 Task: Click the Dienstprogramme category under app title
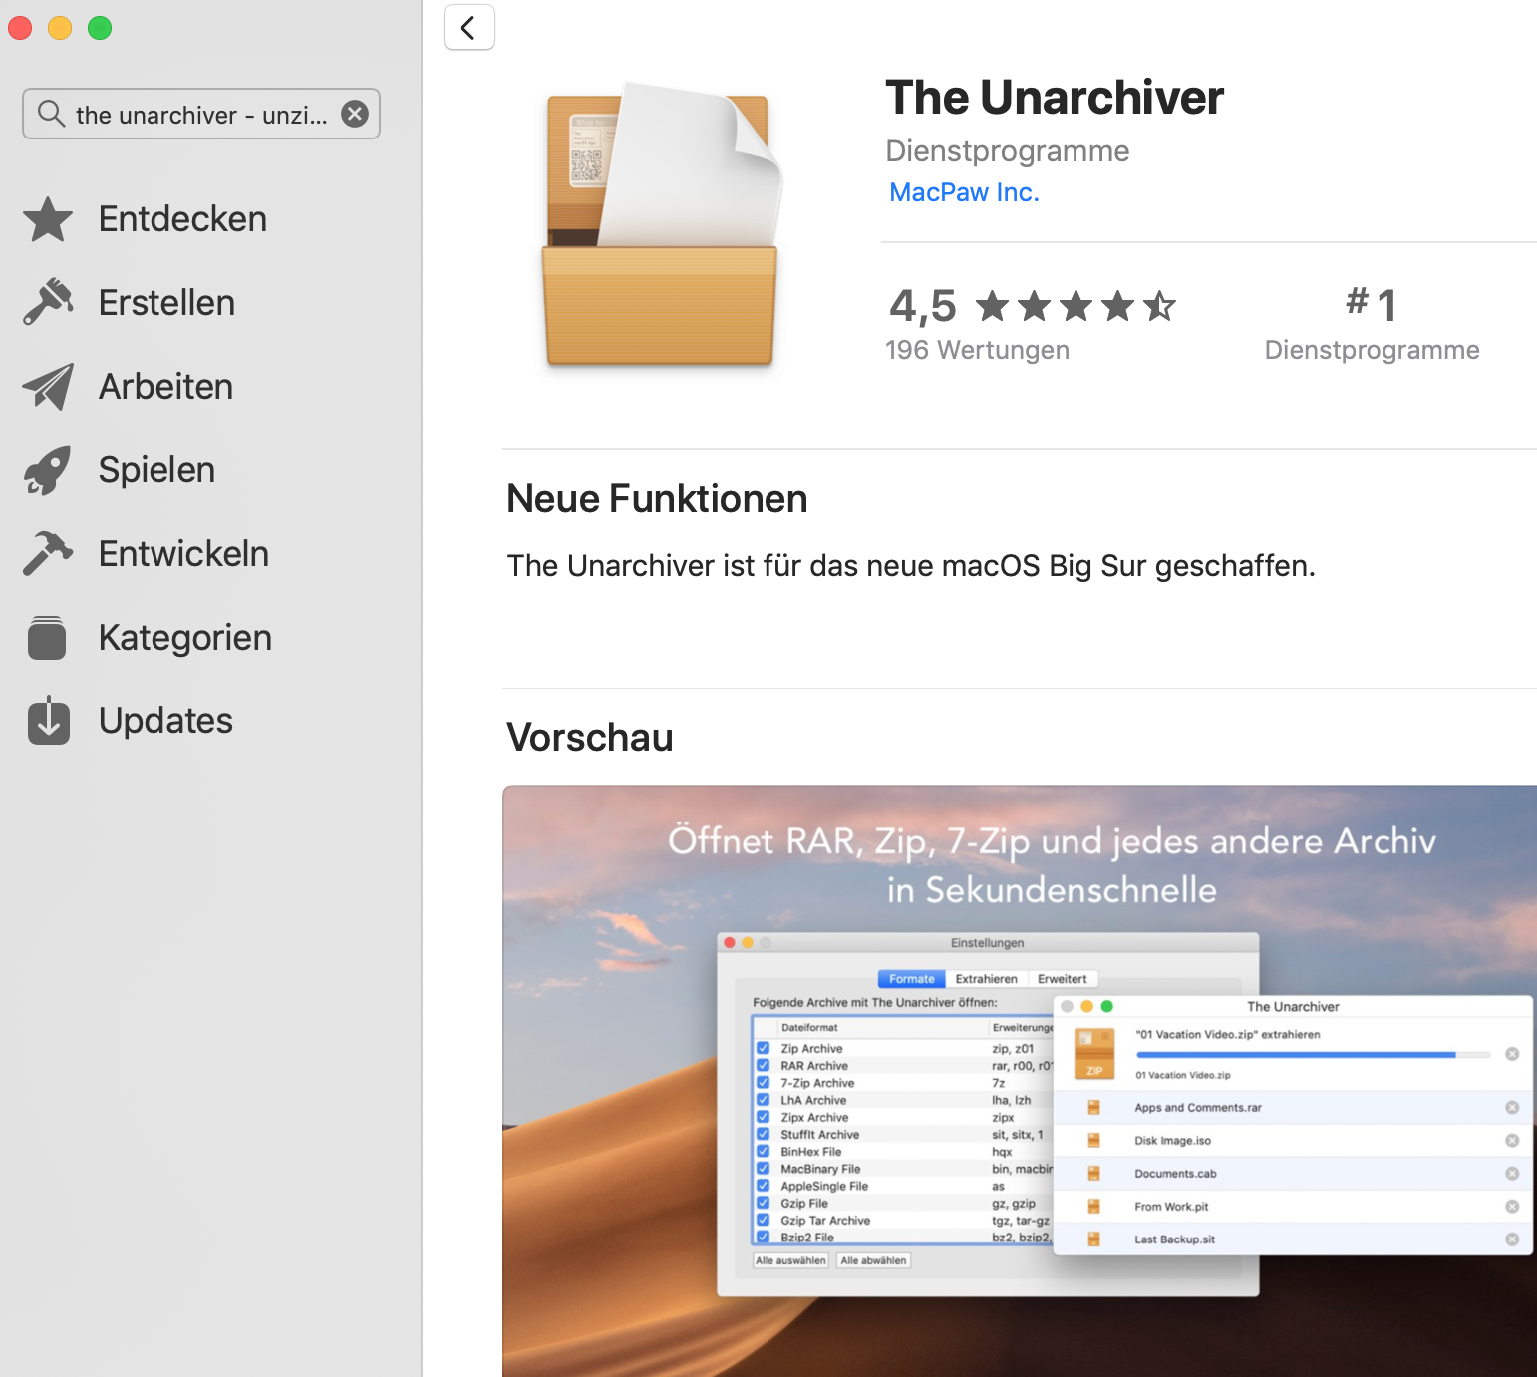(x=1008, y=151)
